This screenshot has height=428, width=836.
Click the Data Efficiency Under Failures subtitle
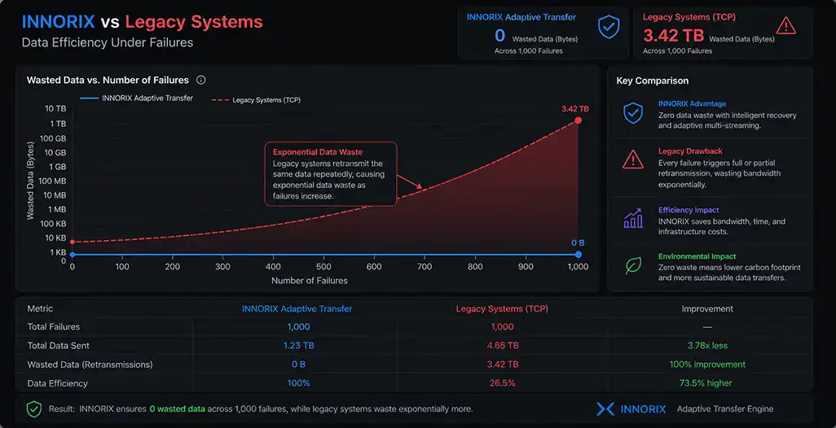point(108,42)
